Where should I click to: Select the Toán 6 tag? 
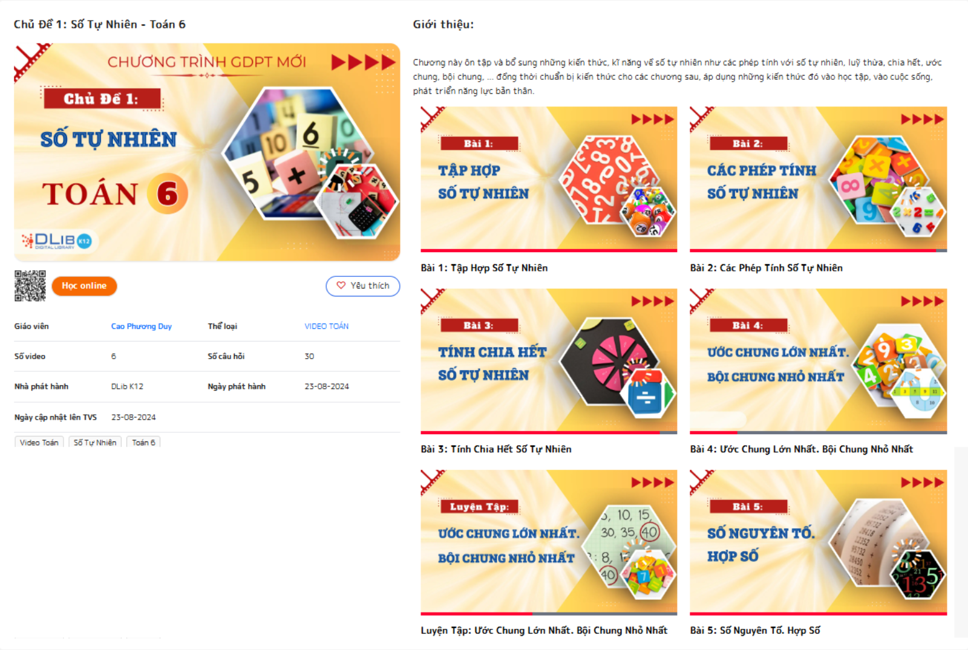tap(144, 443)
